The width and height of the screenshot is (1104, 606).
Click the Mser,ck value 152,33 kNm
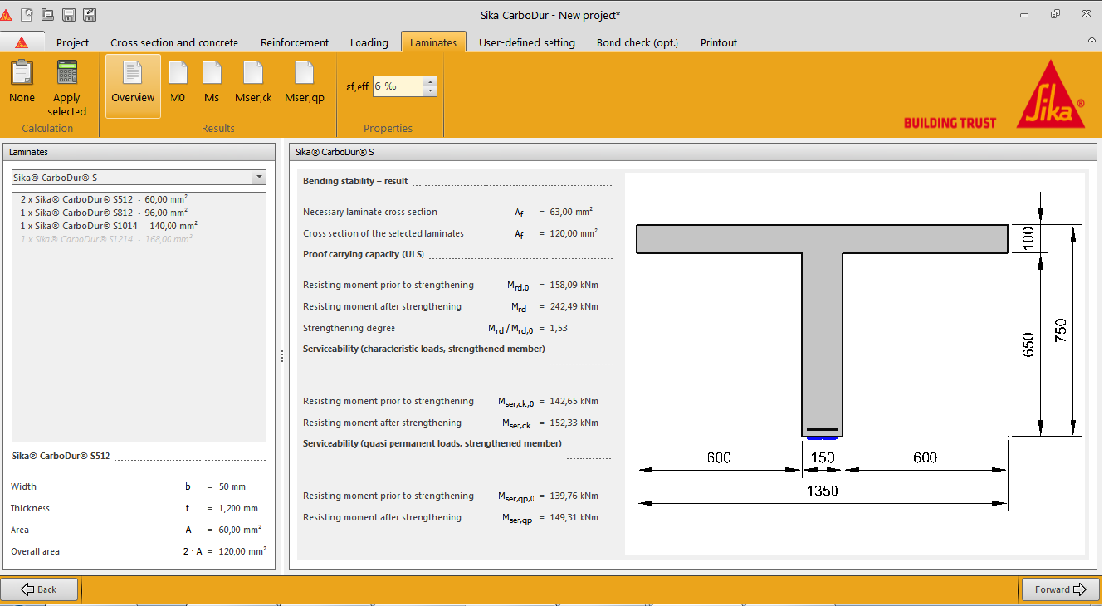[574, 423]
